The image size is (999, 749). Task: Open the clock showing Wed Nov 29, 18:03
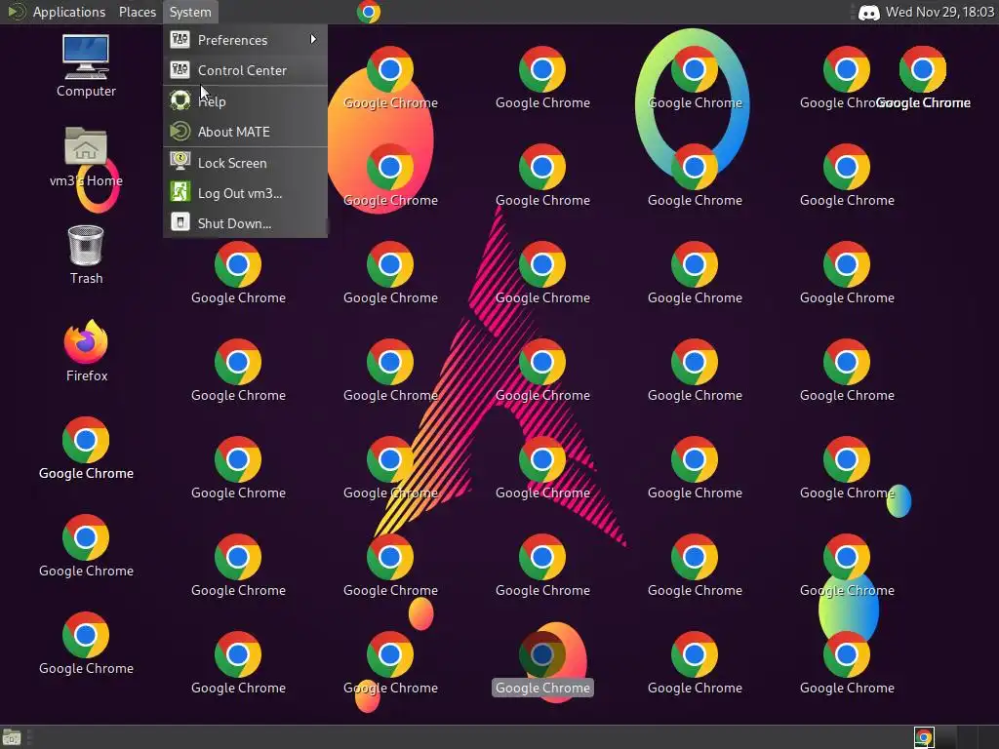[x=939, y=12]
